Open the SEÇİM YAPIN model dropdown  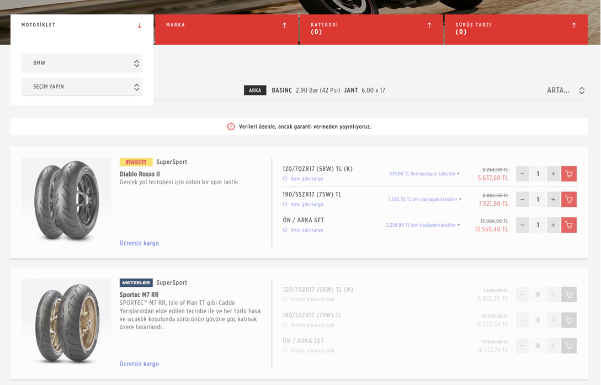point(82,87)
